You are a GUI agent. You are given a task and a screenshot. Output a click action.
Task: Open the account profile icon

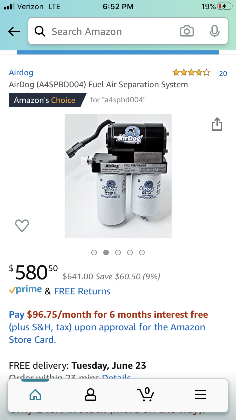tap(91, 394)
